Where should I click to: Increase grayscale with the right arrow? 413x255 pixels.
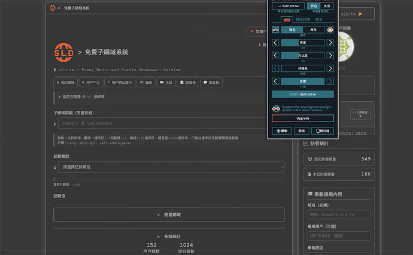click(330, 81)
